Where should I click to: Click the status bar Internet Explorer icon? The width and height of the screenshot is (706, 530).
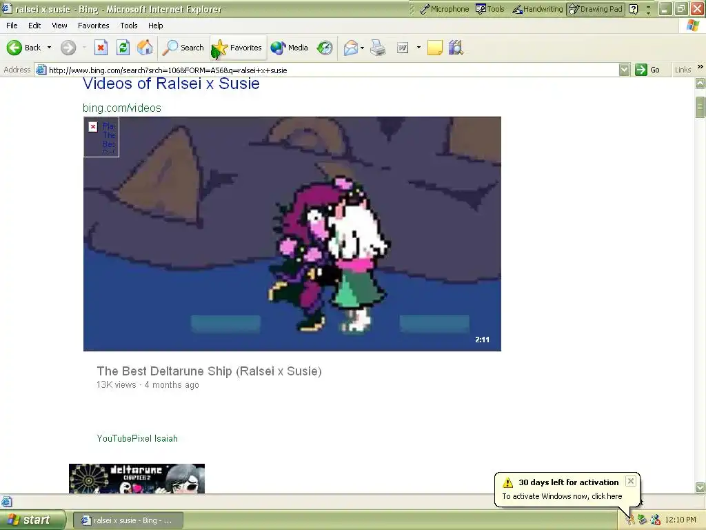coord(7,502)
